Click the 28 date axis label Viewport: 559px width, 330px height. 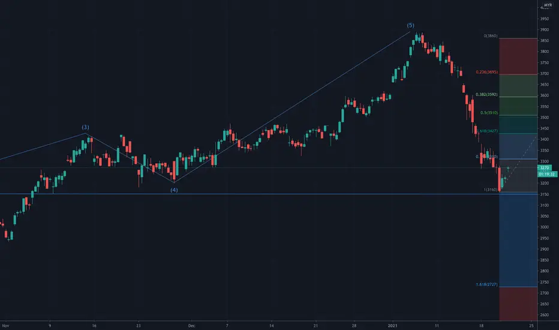354,326
